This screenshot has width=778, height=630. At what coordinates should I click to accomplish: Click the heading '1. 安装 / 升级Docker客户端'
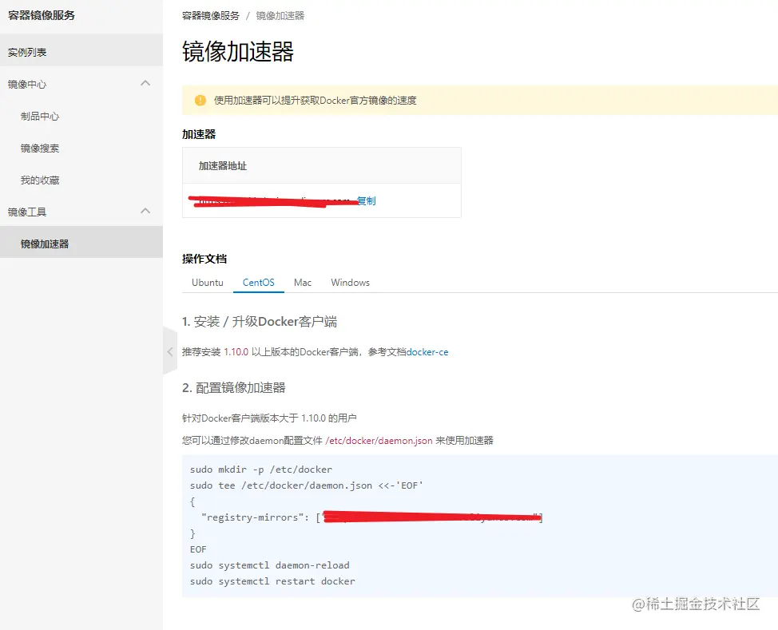click(260, 322)
